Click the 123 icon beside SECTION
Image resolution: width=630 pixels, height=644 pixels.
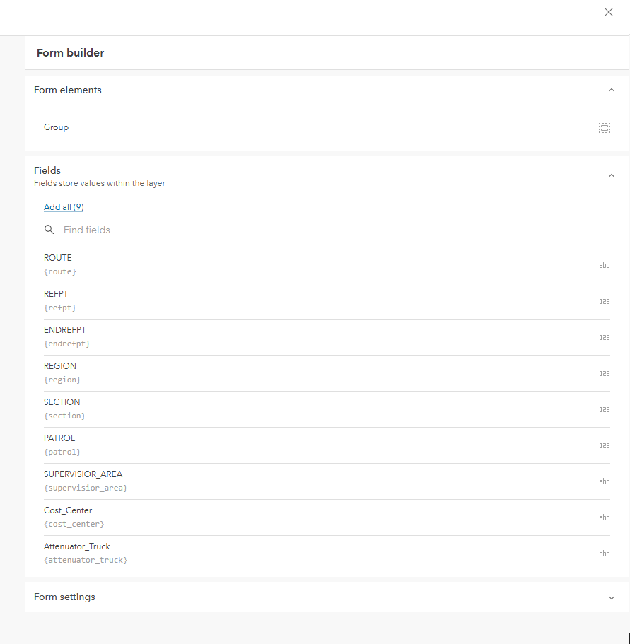coord(605,409)
